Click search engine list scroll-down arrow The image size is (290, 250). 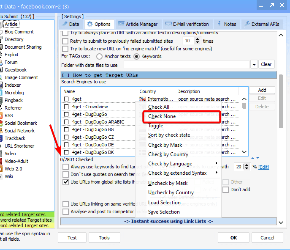244,152
